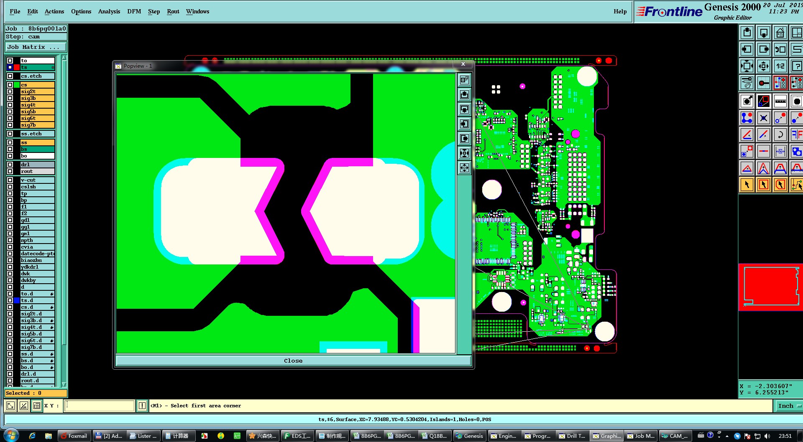Open the Windows Start button
803x442 pixels.
[11, 435]
